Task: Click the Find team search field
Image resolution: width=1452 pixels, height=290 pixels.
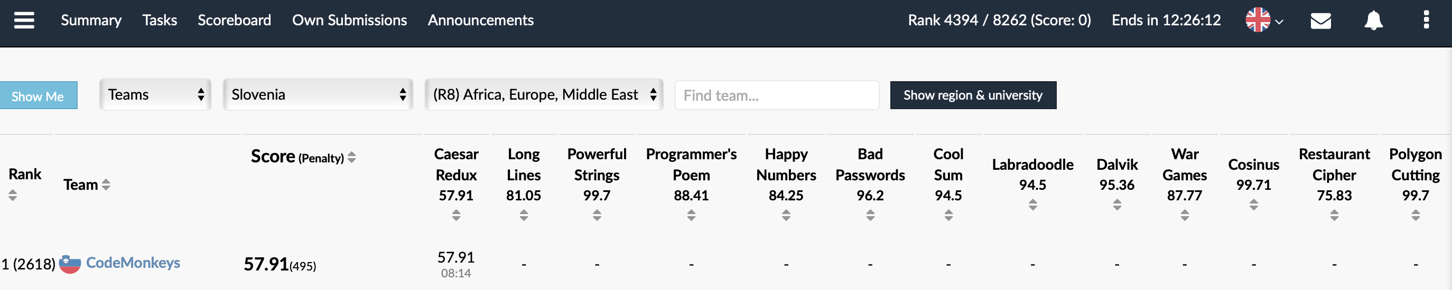Action: [x=776, y=95]
